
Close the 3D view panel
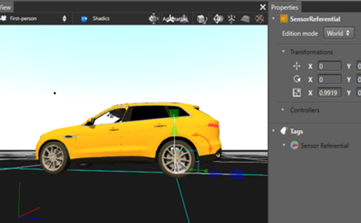coord(263,7)
